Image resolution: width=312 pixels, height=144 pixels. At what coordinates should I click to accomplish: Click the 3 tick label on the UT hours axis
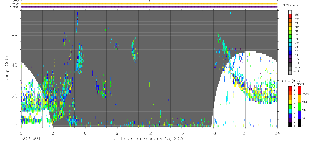pos(53,133)
